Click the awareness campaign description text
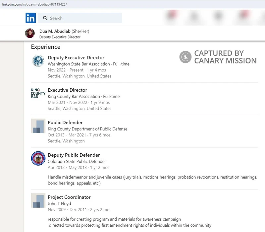Viewport: 265px width, 232px height. tap(130, 222)
